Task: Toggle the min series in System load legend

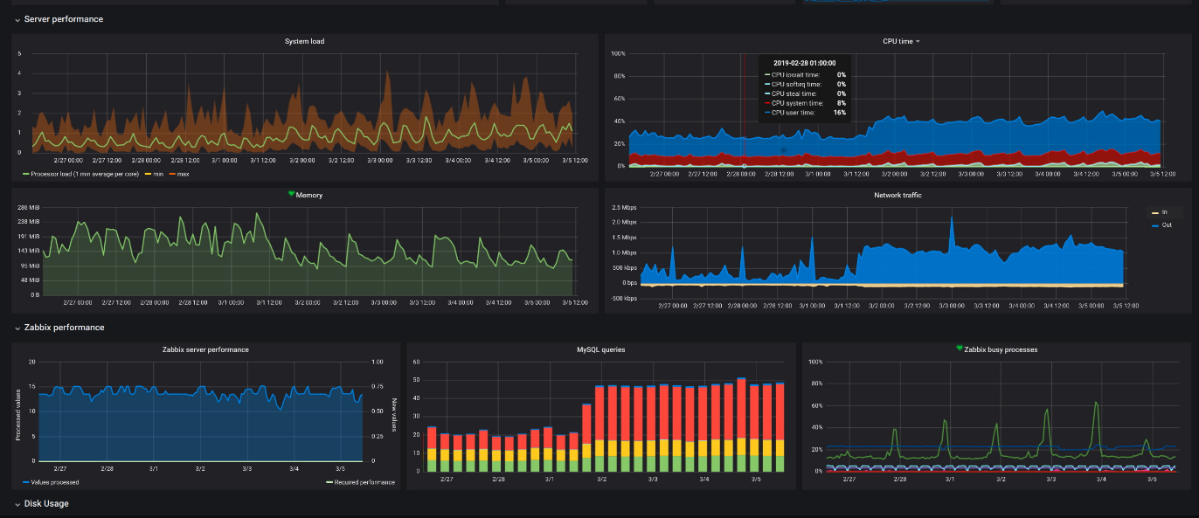Action: click(157, 174)
